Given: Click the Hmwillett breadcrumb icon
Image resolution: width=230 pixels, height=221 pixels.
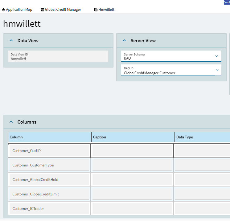Looking at the screenshot, I should point(96,10).
